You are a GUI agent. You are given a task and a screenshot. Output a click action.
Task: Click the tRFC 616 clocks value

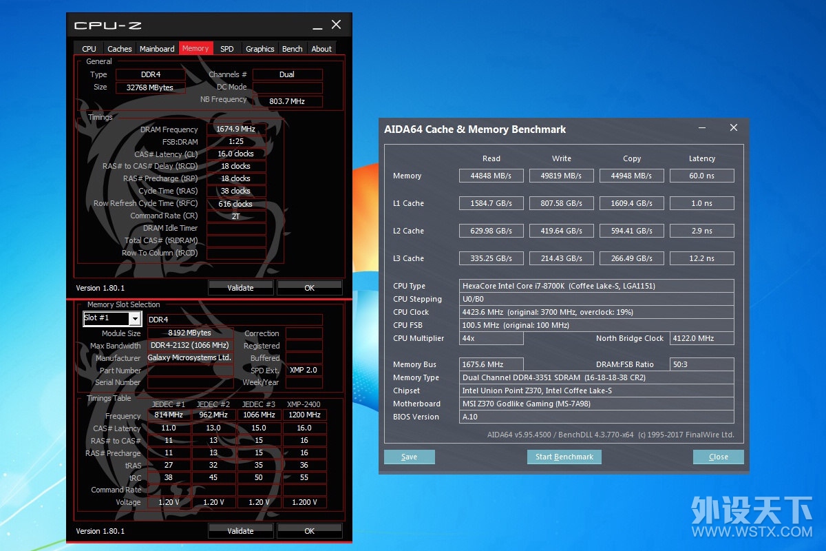click(235, 204)
